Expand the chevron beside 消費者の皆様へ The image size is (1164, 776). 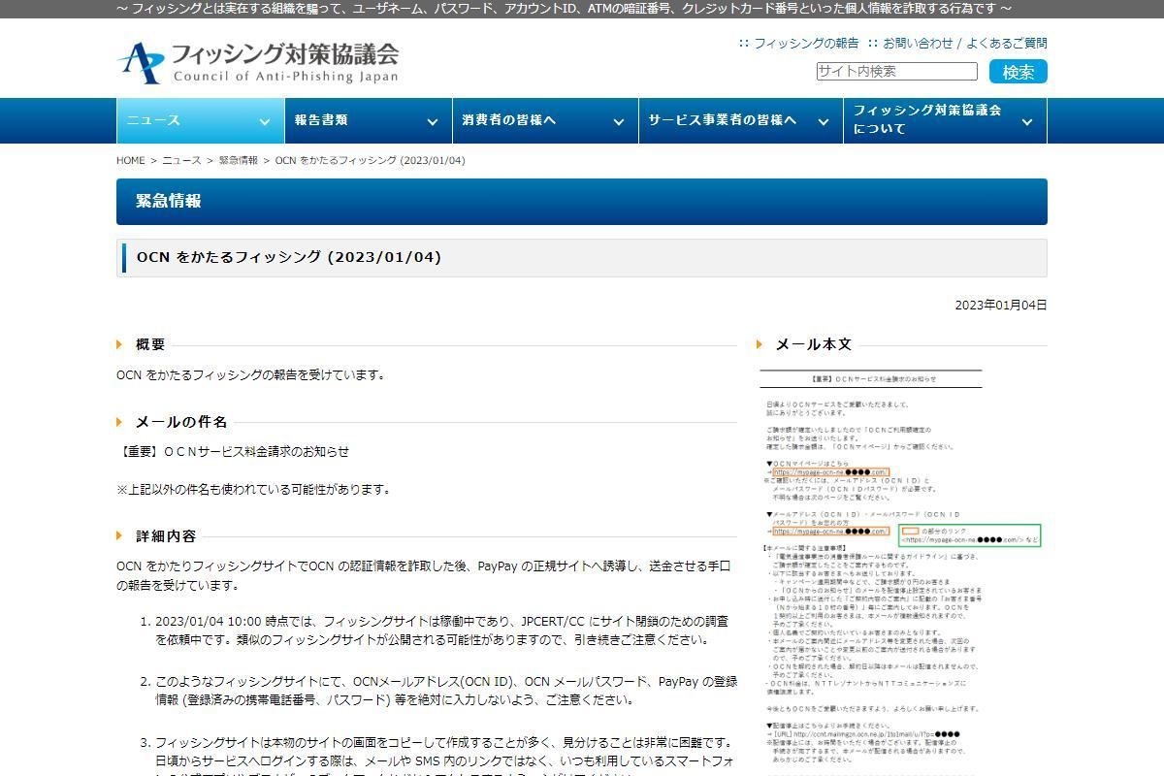618,121
